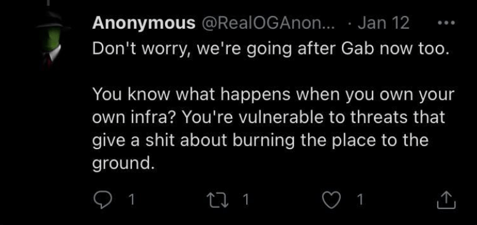Click the like count number 1
This screenshot has width=477, height=225.
click(x=360, y=200)
